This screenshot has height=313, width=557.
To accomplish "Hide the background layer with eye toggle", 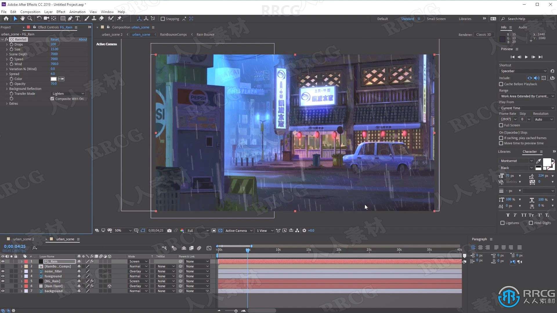I will coord(3,291).
